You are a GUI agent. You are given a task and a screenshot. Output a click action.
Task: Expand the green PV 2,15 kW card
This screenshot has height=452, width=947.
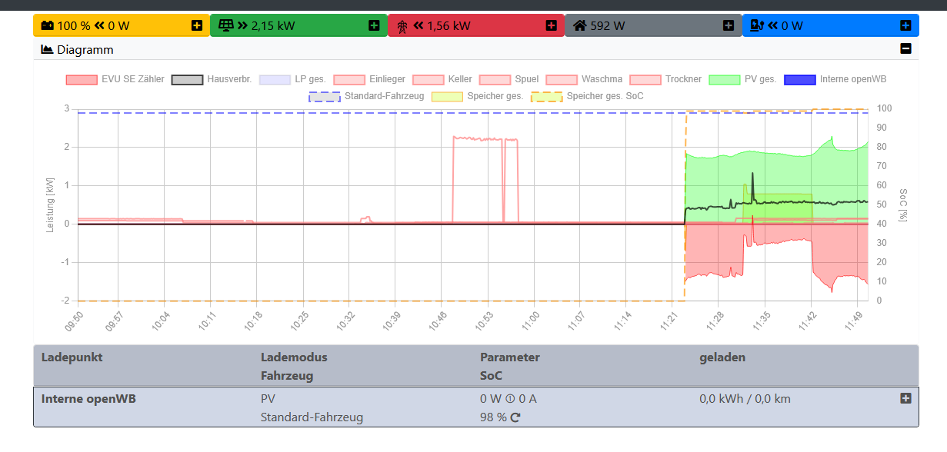tap(374, 25)
